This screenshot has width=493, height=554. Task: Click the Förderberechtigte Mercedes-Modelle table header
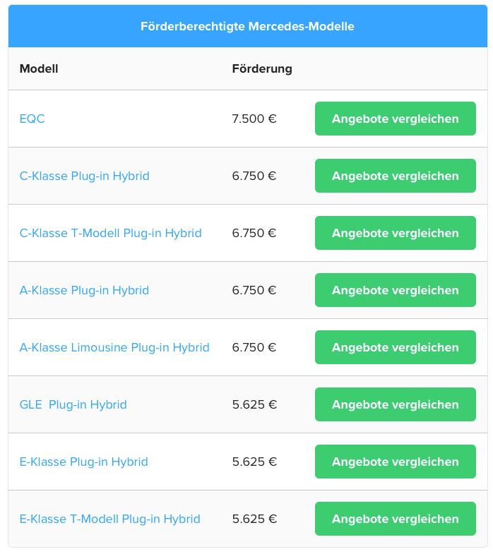248,27
